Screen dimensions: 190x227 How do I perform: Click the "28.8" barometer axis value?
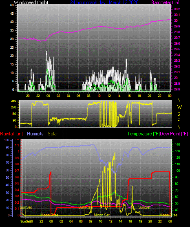(177, 89)
